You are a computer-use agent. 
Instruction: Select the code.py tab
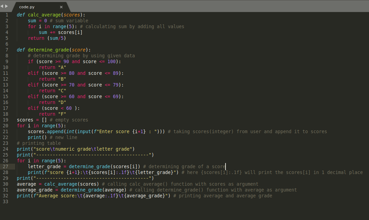[x=27, y=7]
